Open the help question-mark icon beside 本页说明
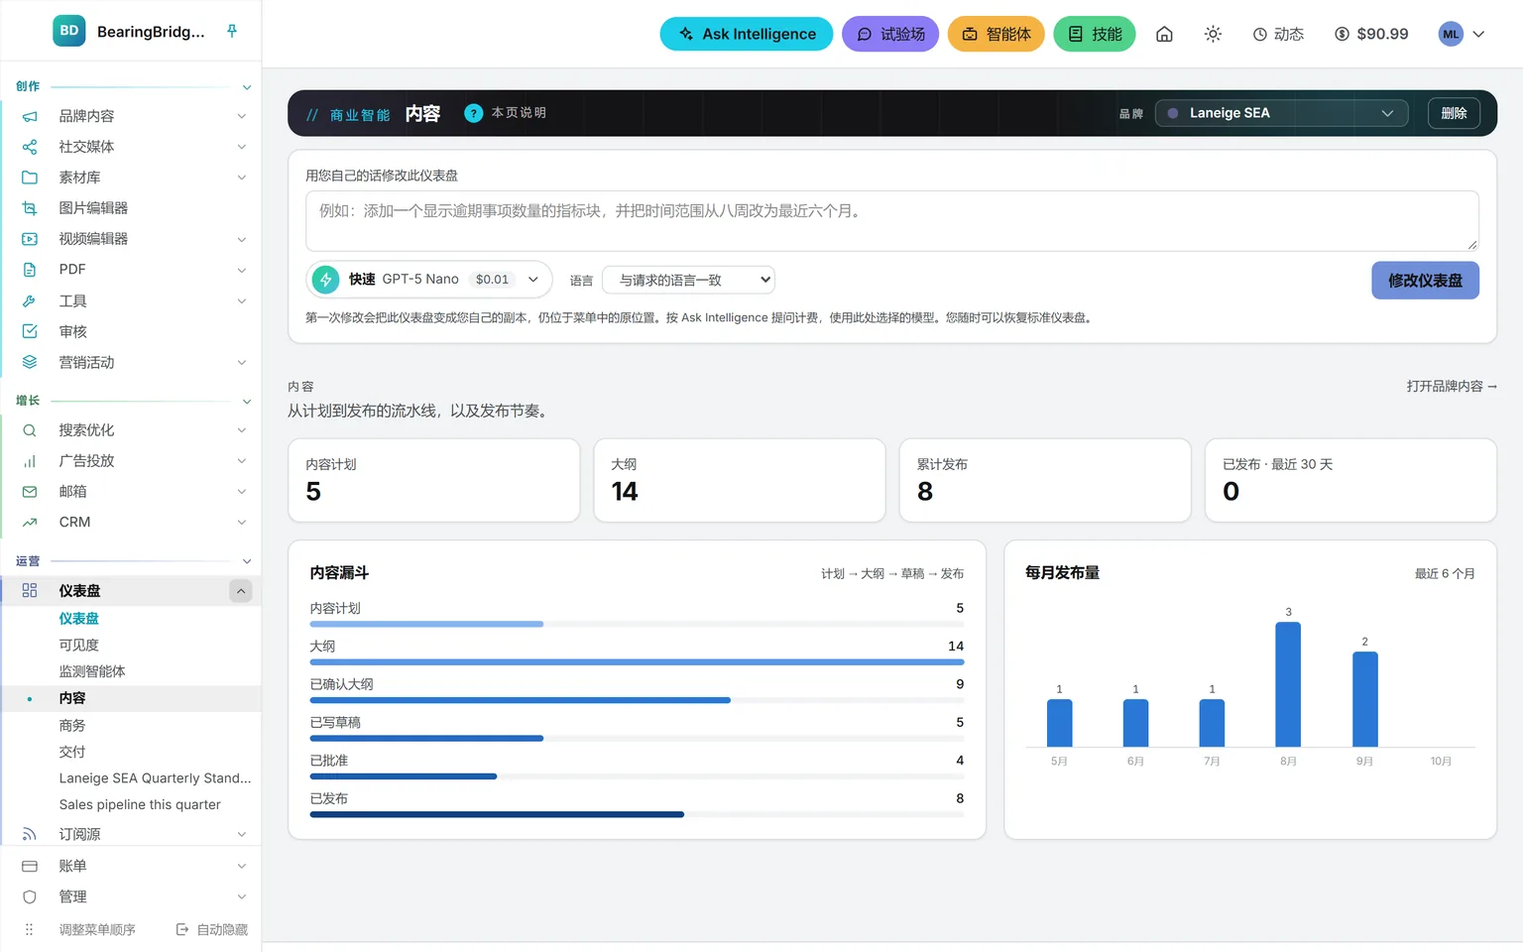1523x952 pixels. pyautogui.click(x=474, y=113)
